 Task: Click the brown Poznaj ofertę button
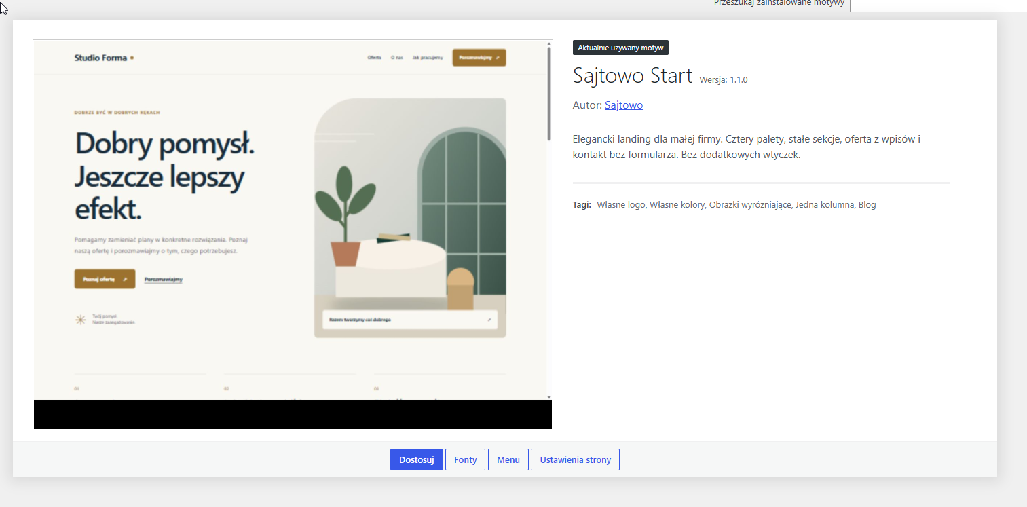click(105, 279)
